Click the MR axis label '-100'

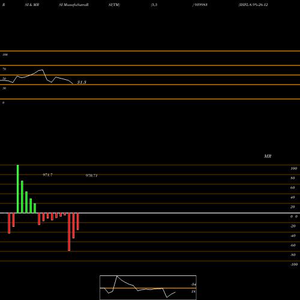294,265
